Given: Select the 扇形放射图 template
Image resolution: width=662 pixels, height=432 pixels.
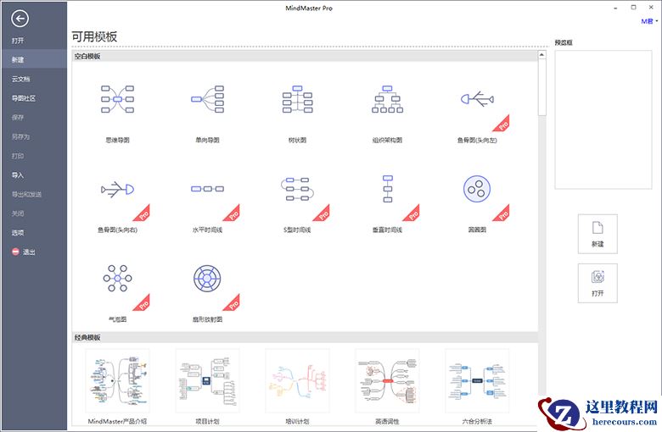Looking at the screenshot, I should click(207, 278).
